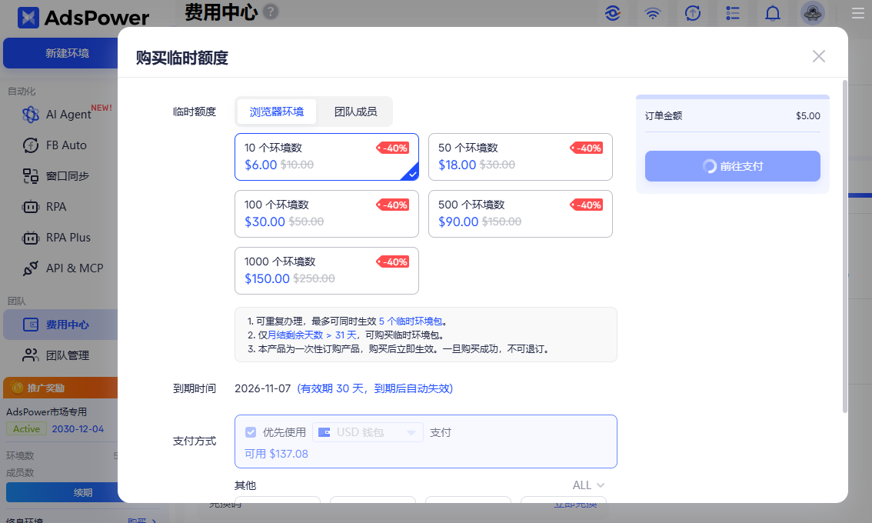Close the 购买临时额度 dialog

point(819,56)
